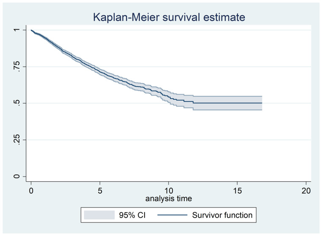Click the Kaplan-Meier survival estimate title
Image resolution: width=322 pixels, height=236 pixels.
(169, 17)
